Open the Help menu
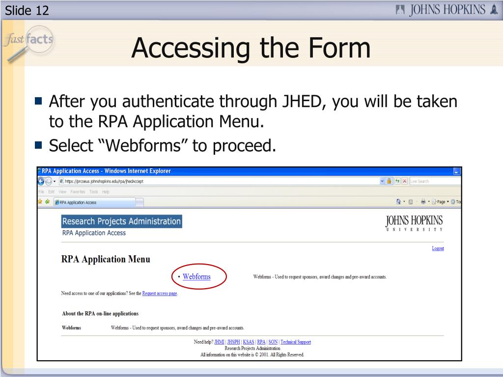Image resolution: width=503 pixels, height=377 pixels. tap(106, 192)
